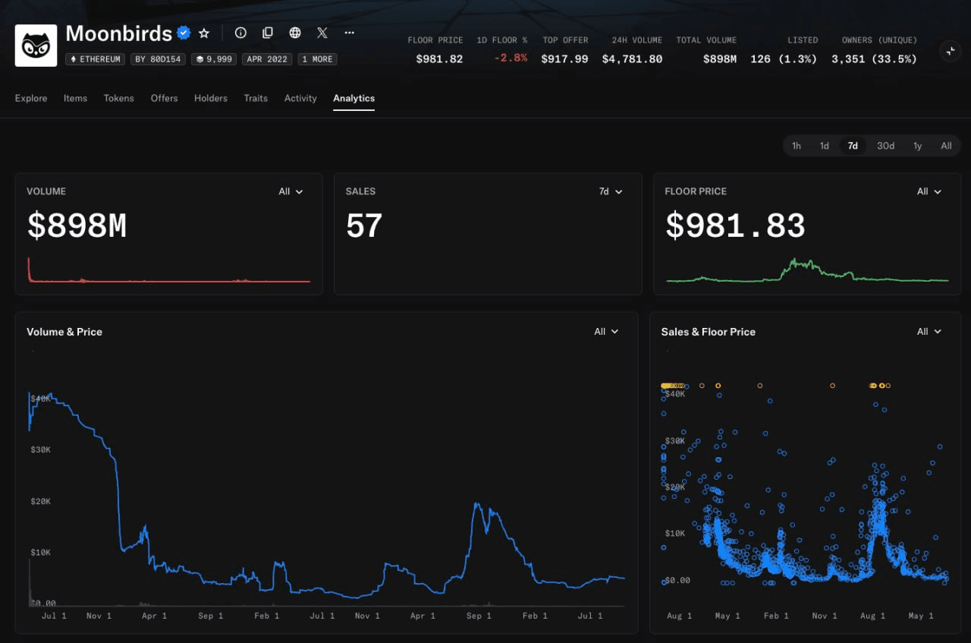Select the 1d time range
971x643 pixels.
coord(825,146)
